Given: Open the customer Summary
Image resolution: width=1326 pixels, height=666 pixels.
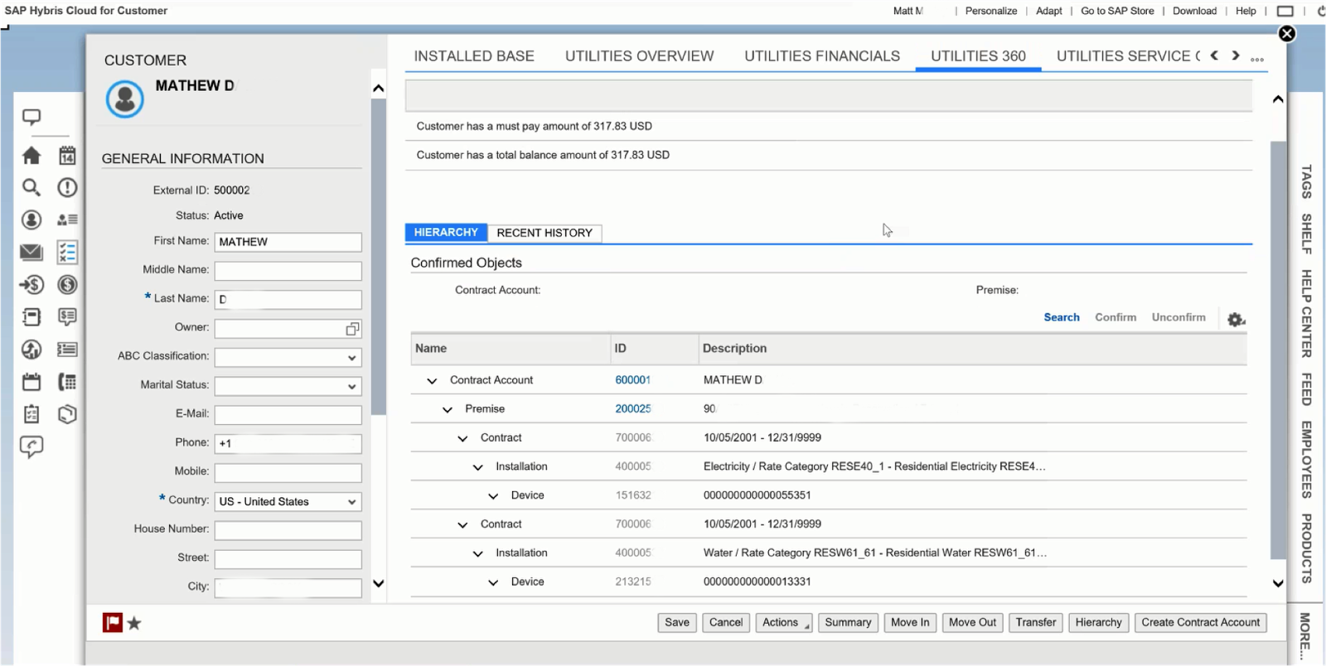Looking at the screenshot, I should [x=848, y=623].
